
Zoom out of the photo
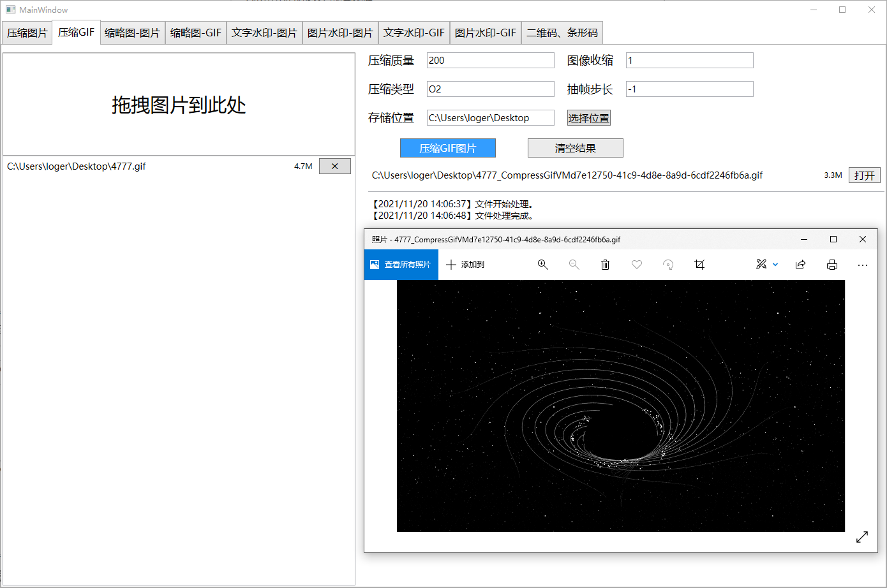point(574,264)
